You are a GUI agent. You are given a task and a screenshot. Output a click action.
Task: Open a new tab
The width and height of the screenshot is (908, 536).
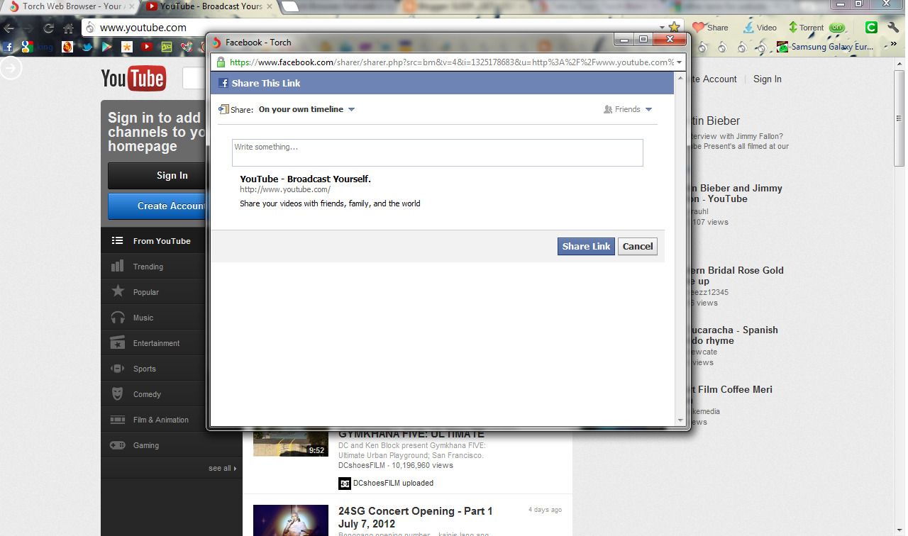tap(289, 7)
